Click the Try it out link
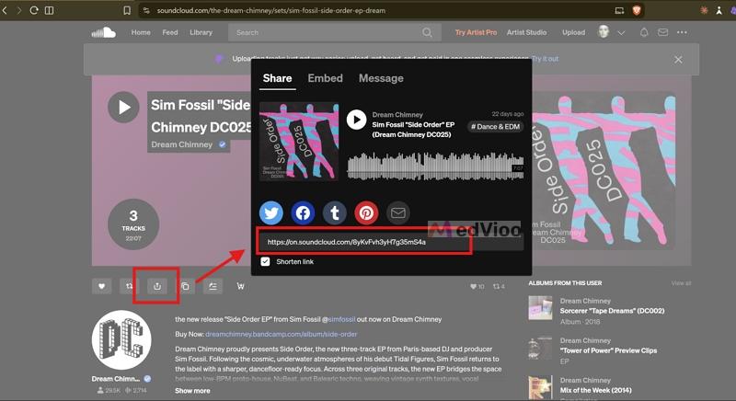The image size is (736, 401). (x=545, y=59)
